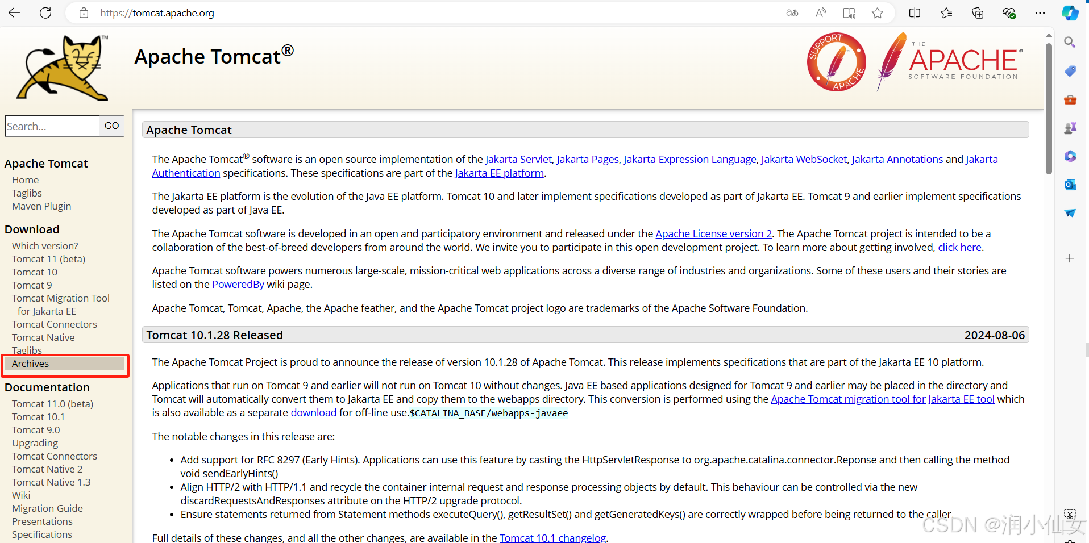Open the sidebar search magnifier icon
1089x543 pixels.
coord(1070,42)
